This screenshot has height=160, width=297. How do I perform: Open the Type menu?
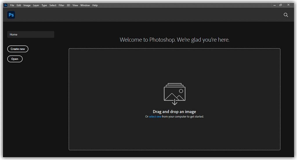click(x=44, y=5)
